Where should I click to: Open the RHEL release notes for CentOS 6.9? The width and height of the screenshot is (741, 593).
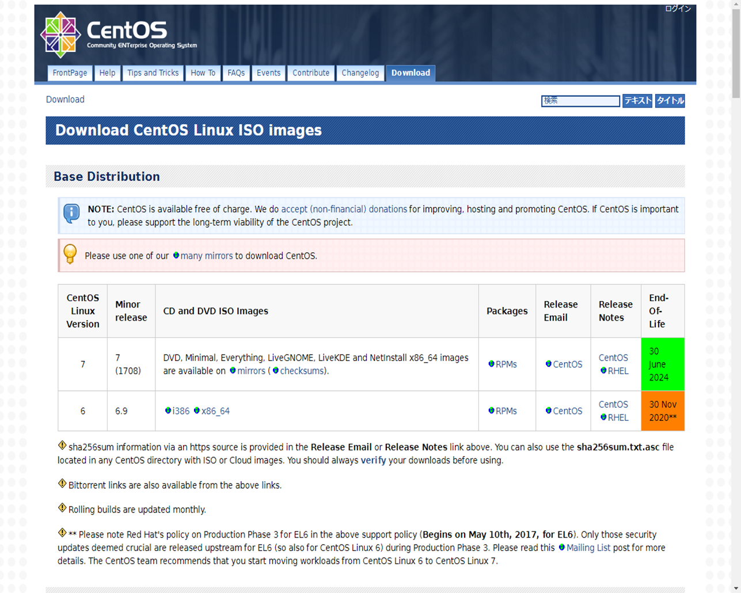click(619, 417)
